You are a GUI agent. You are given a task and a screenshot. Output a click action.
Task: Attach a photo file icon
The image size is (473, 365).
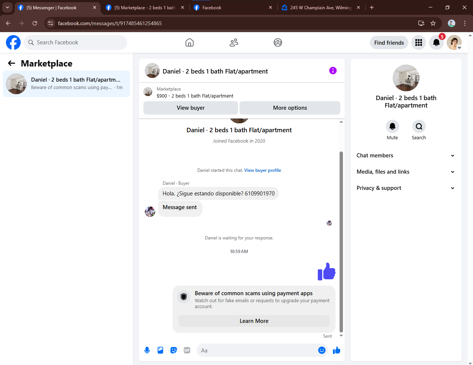(x=160, y=350)
